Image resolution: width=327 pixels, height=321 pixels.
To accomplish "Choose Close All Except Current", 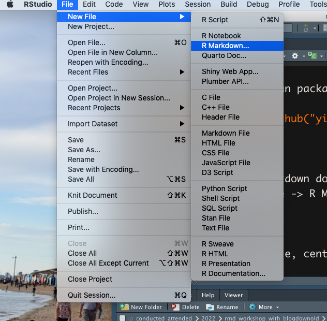I will 124,263.
